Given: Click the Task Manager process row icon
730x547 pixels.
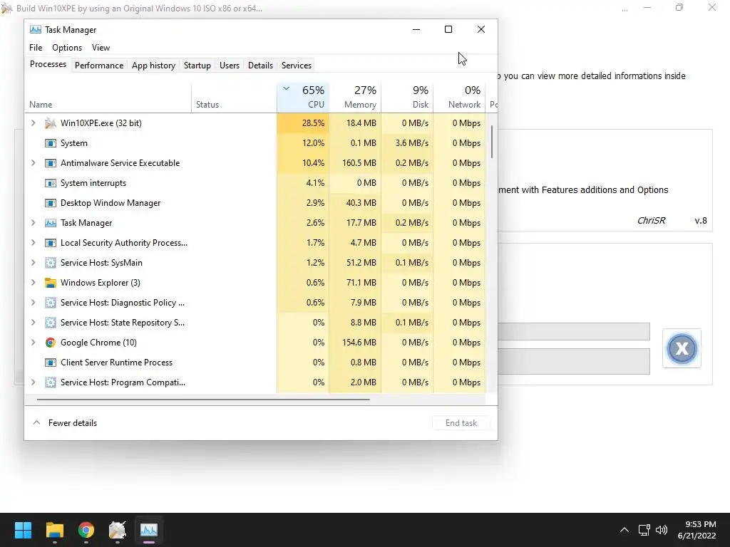Looking at the screenshot, I should coord(51,223).
